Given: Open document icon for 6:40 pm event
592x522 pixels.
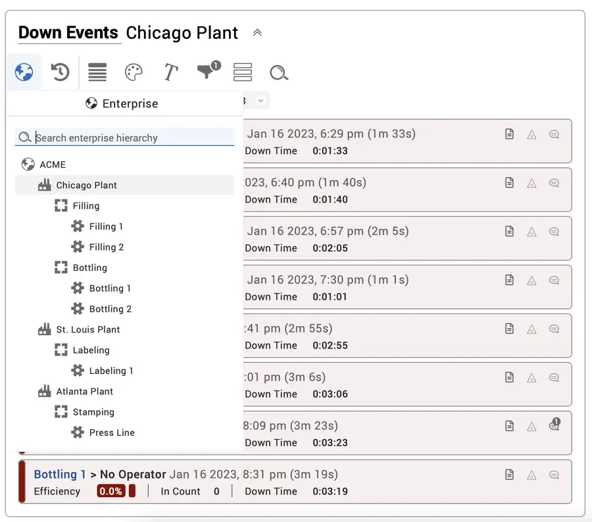Looking at the screenshot, I should pyautogui.click(x=509, y=183).
